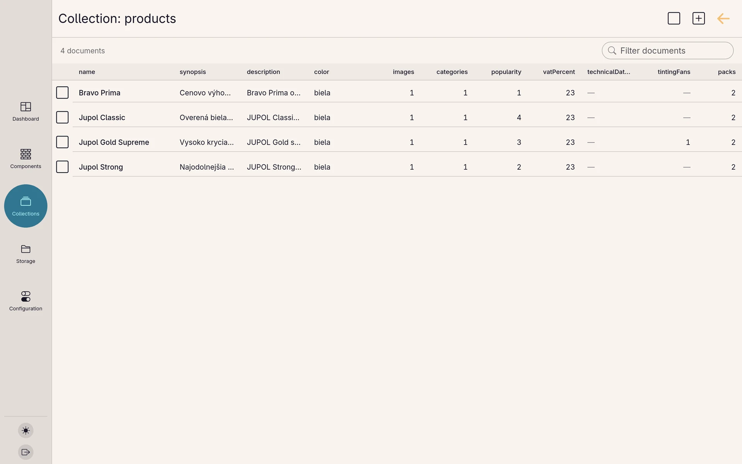
Task: Click the popularity column header
Action: (506, 72)
